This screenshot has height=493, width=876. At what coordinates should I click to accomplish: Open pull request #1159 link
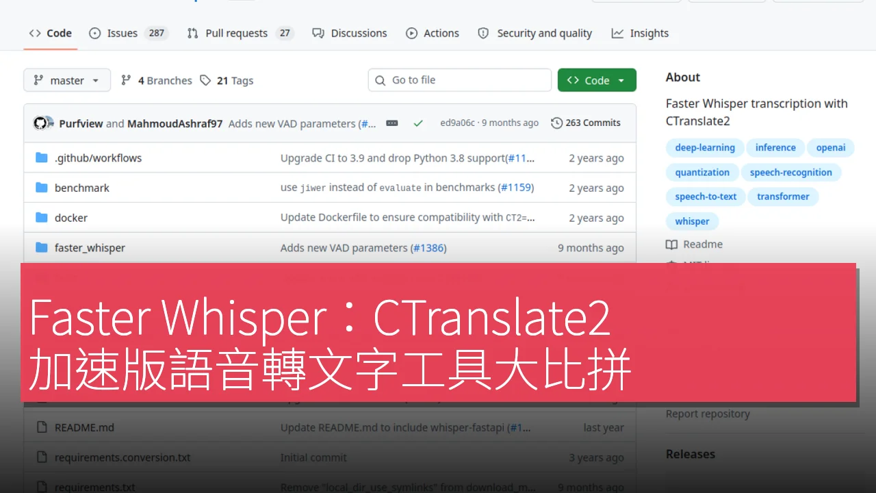click(x=516, y=188)
